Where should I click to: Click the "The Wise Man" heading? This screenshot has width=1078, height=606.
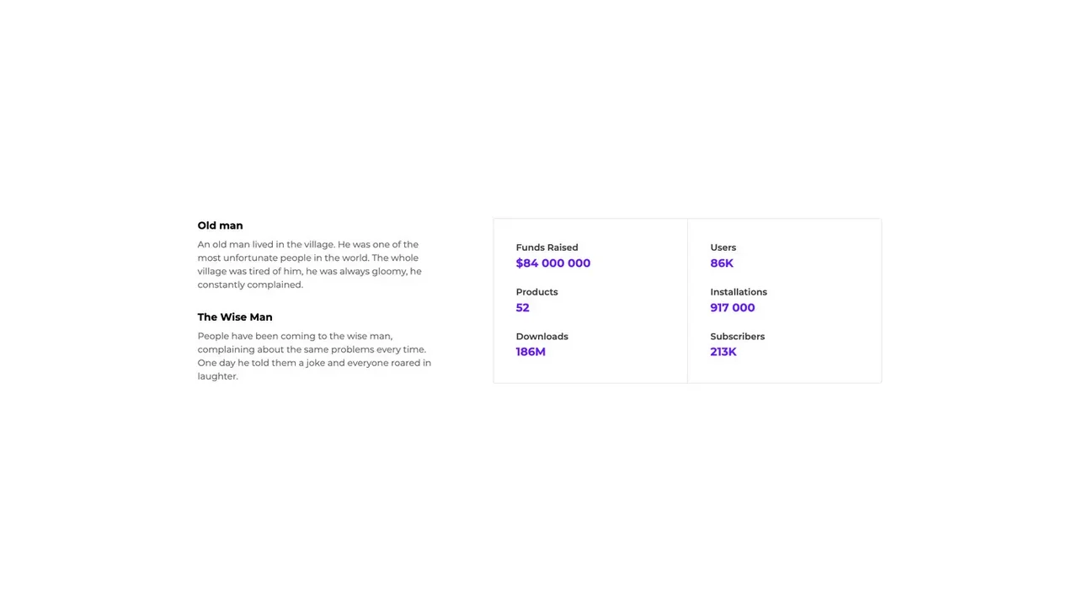[x=235, y=317]
